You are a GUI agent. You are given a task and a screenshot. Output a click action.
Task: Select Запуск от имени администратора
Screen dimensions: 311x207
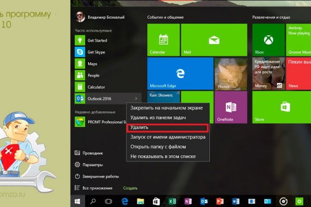click(167, 137)
